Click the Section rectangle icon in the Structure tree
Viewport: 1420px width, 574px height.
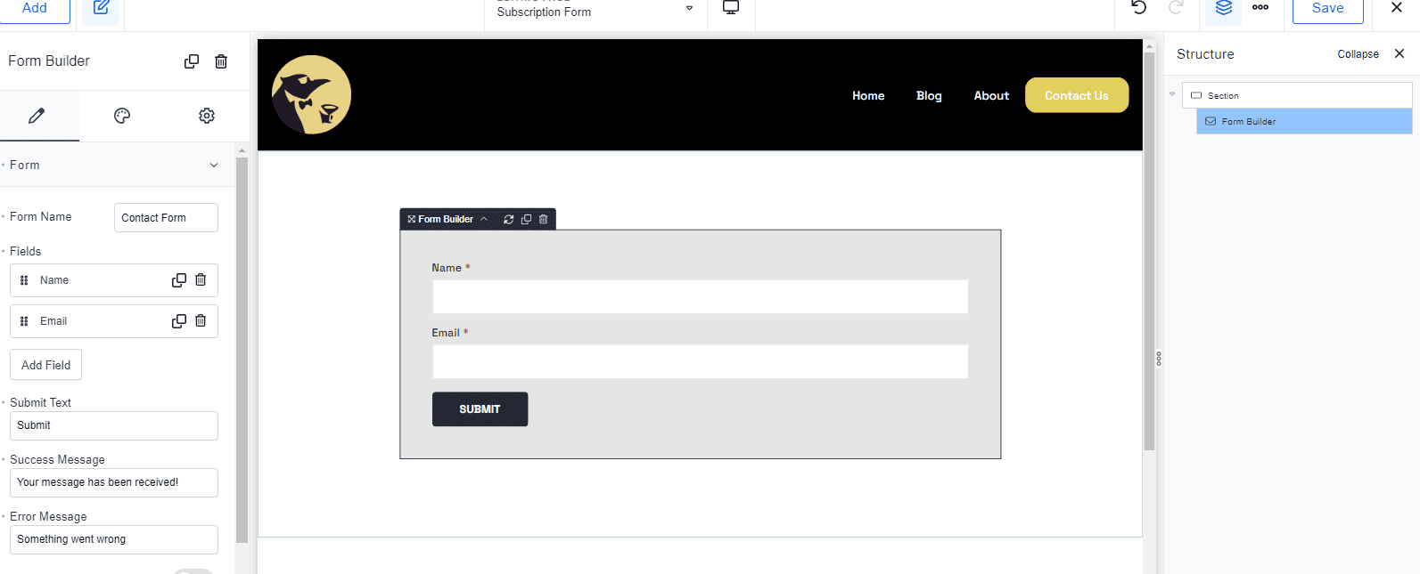point(1196,95)
